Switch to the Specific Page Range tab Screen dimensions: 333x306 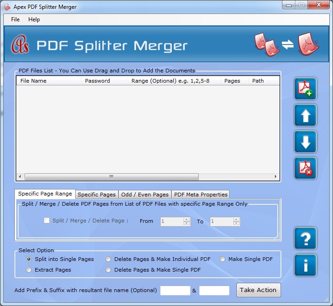click(45, 194)
